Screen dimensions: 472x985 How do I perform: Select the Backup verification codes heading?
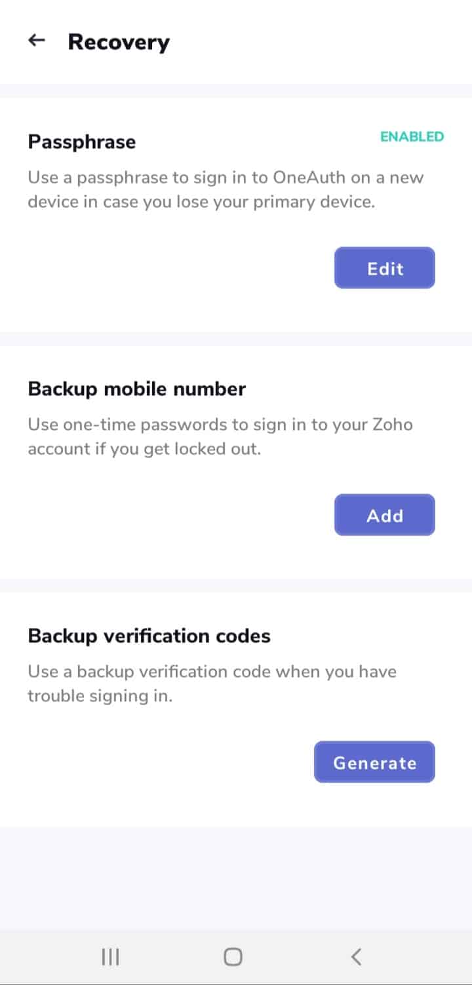(x=149, y=636)
